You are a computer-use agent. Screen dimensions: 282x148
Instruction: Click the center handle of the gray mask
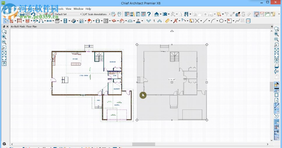(172, 82)
